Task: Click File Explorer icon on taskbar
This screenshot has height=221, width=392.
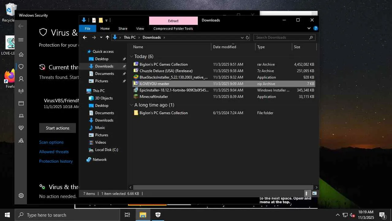Action: (143, 215)
